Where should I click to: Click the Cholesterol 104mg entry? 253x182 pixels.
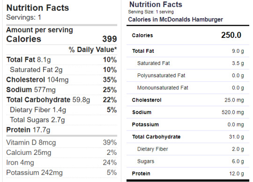click(62, 80)
